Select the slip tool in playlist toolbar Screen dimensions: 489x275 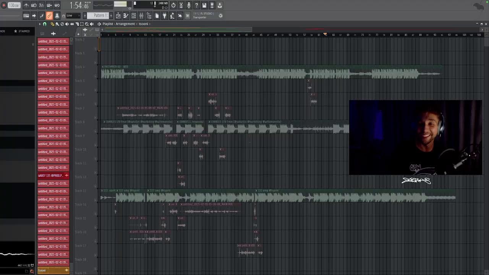[72, 24]
